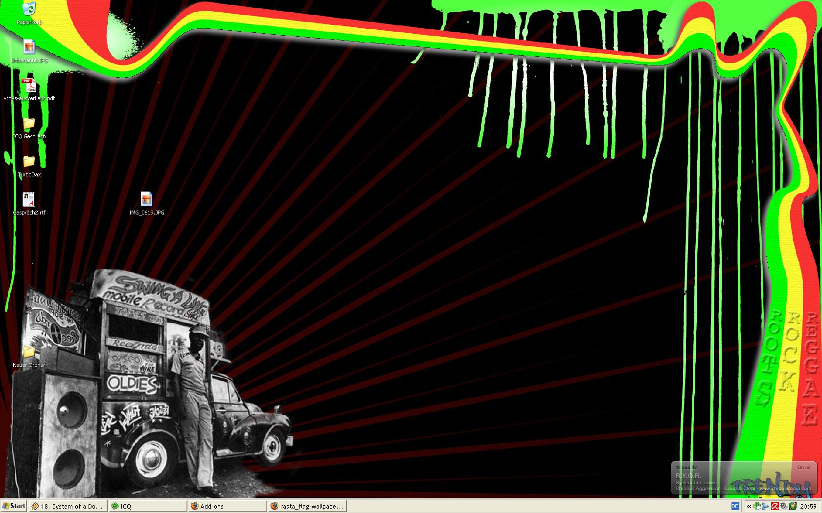This screenshot has height=513, width=822.
Task: Select the vtoys-ausverkauf.pdf file icon
Action: (29, 85)
